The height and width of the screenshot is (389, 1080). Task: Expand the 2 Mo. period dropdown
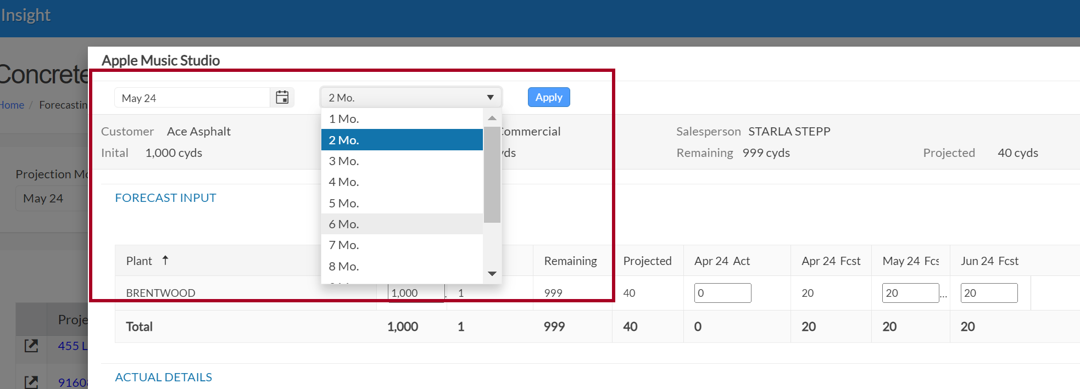[x=411, y=98]
